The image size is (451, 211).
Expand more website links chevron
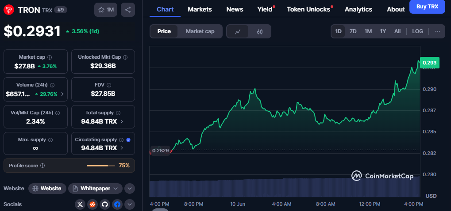pos(129,188)
